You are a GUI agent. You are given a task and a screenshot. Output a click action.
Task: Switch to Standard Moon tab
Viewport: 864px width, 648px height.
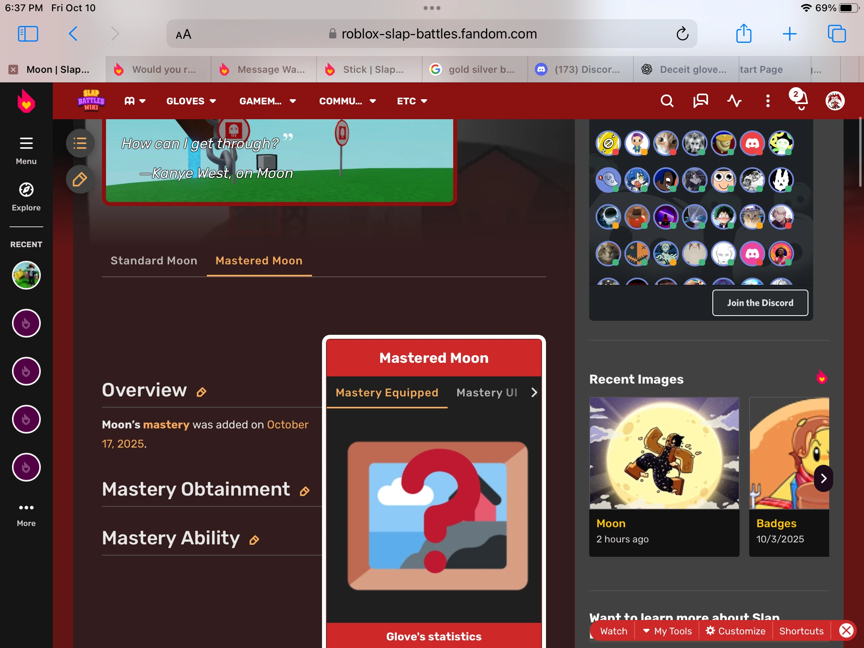point(154,261)
